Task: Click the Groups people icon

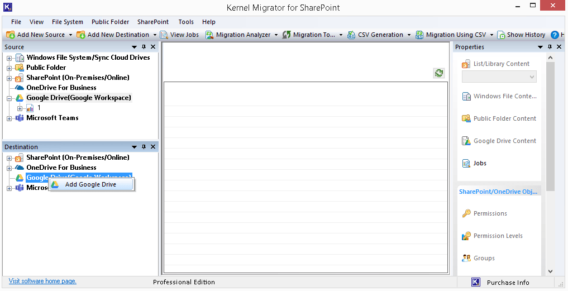Action: click(466, 258)
